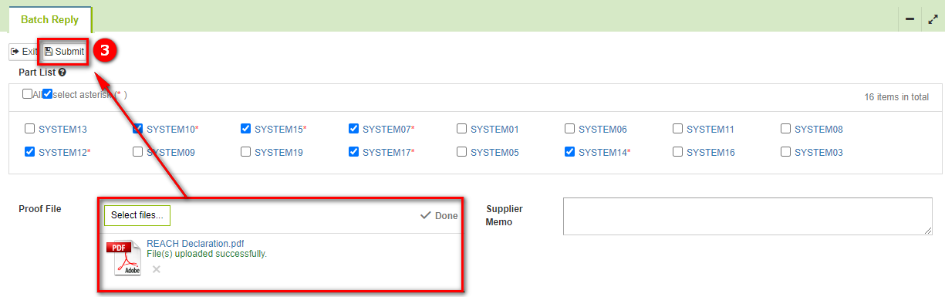Toggle the All checkbox
This screenshot has width=945, height=297.
[27, 94]
